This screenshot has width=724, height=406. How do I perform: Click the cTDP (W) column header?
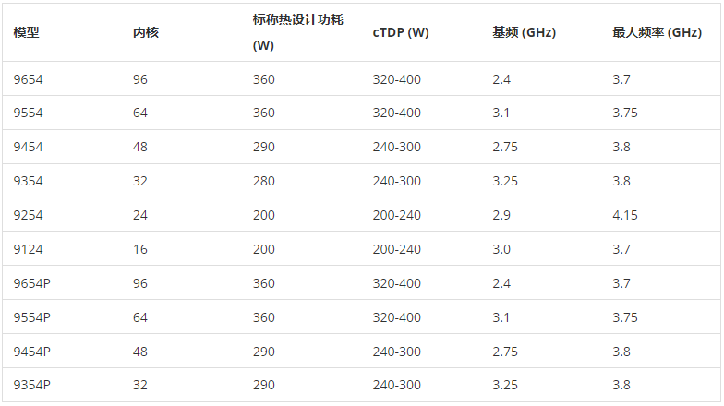pyautogui.click(x=401, y=32)
